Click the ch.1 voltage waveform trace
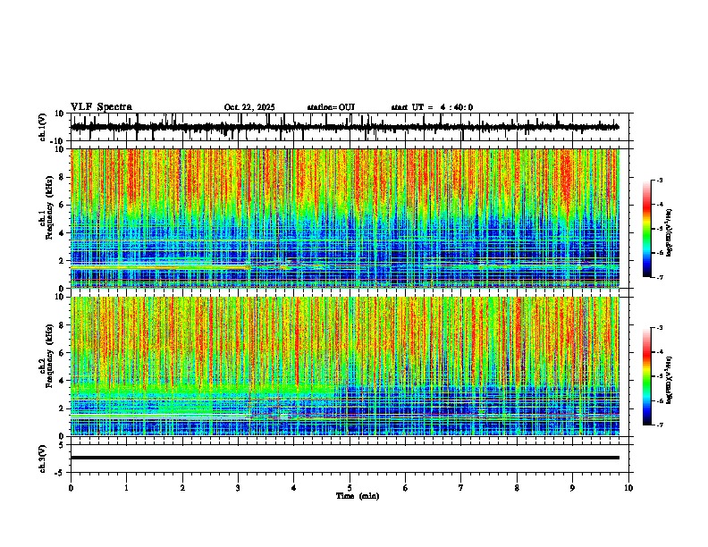This screenshot has height=547, width=708. coord(344,127)
